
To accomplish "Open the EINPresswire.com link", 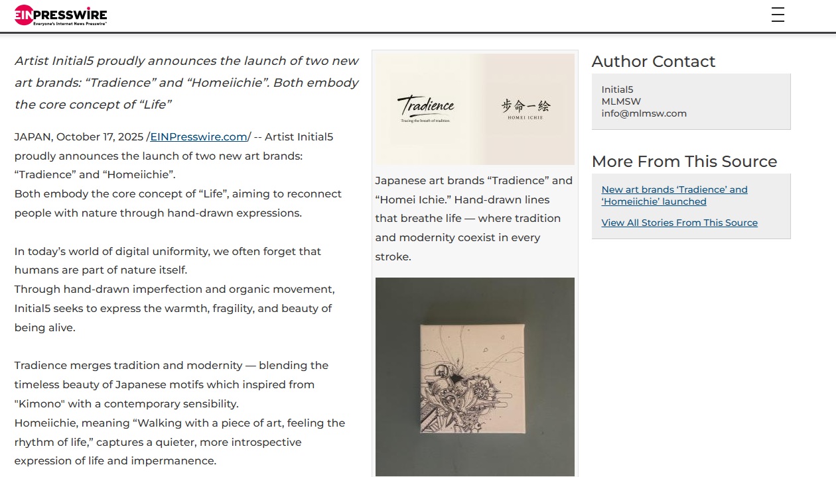I will (x=198, y=137).
